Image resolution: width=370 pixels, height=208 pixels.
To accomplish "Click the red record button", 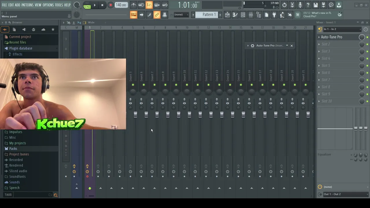I will pos(110,5).
